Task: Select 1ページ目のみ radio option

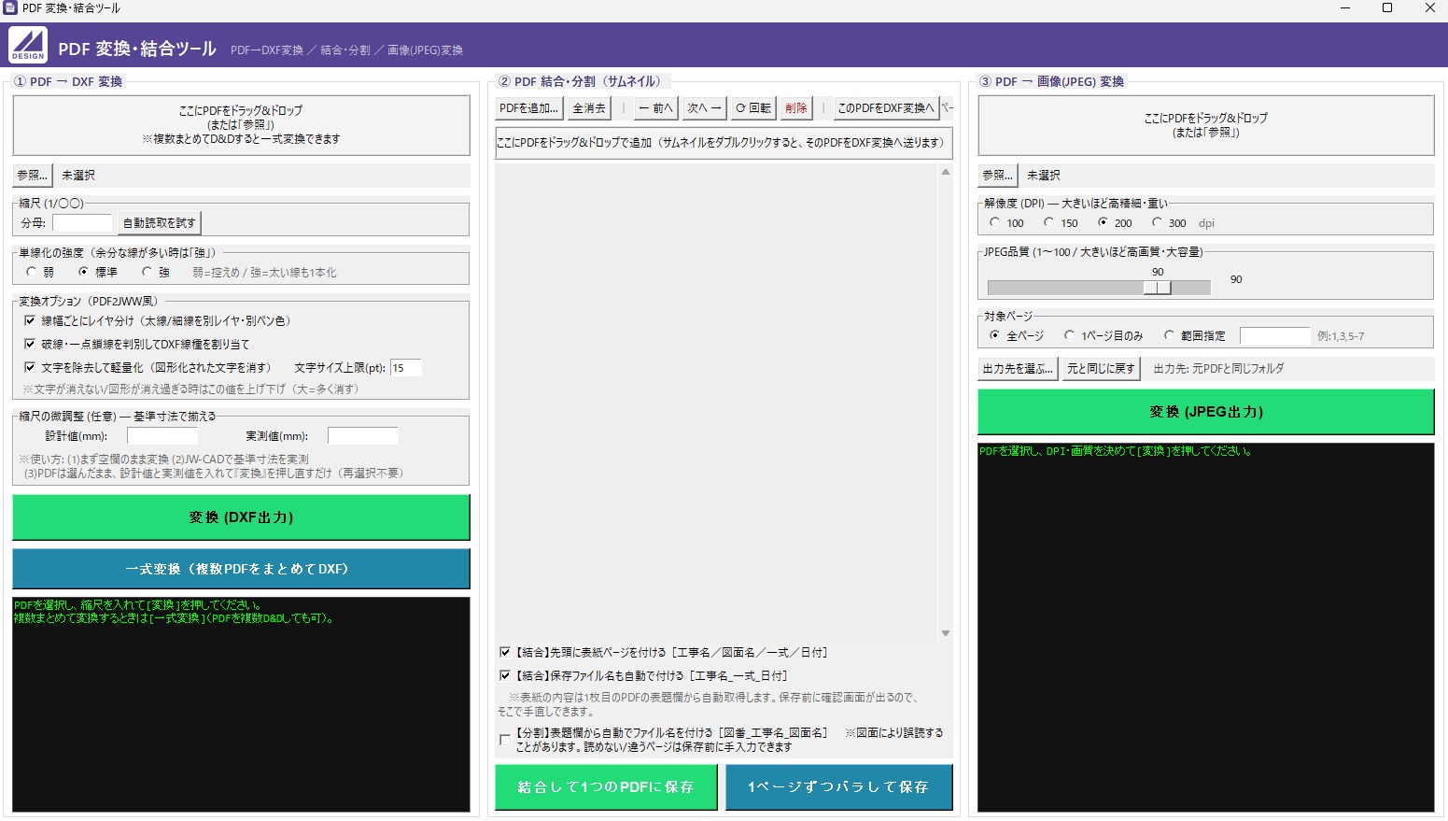Action: [x=1070, y=335]
